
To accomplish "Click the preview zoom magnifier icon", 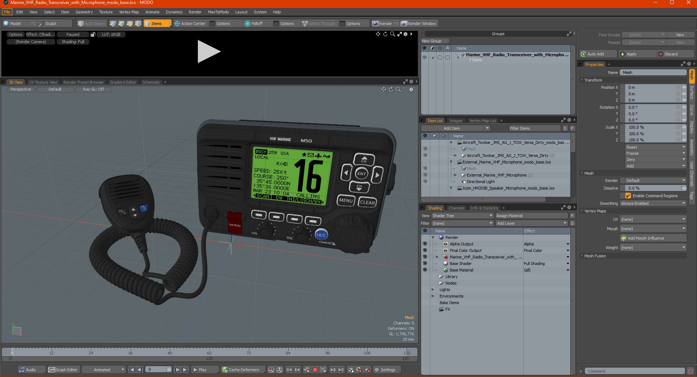I will click(x=392, y=34).
